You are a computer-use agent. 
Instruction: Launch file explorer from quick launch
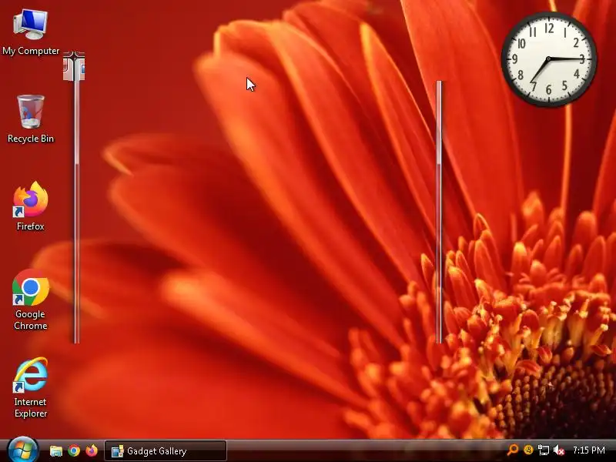pyautogui.click(x=55, y=450)
